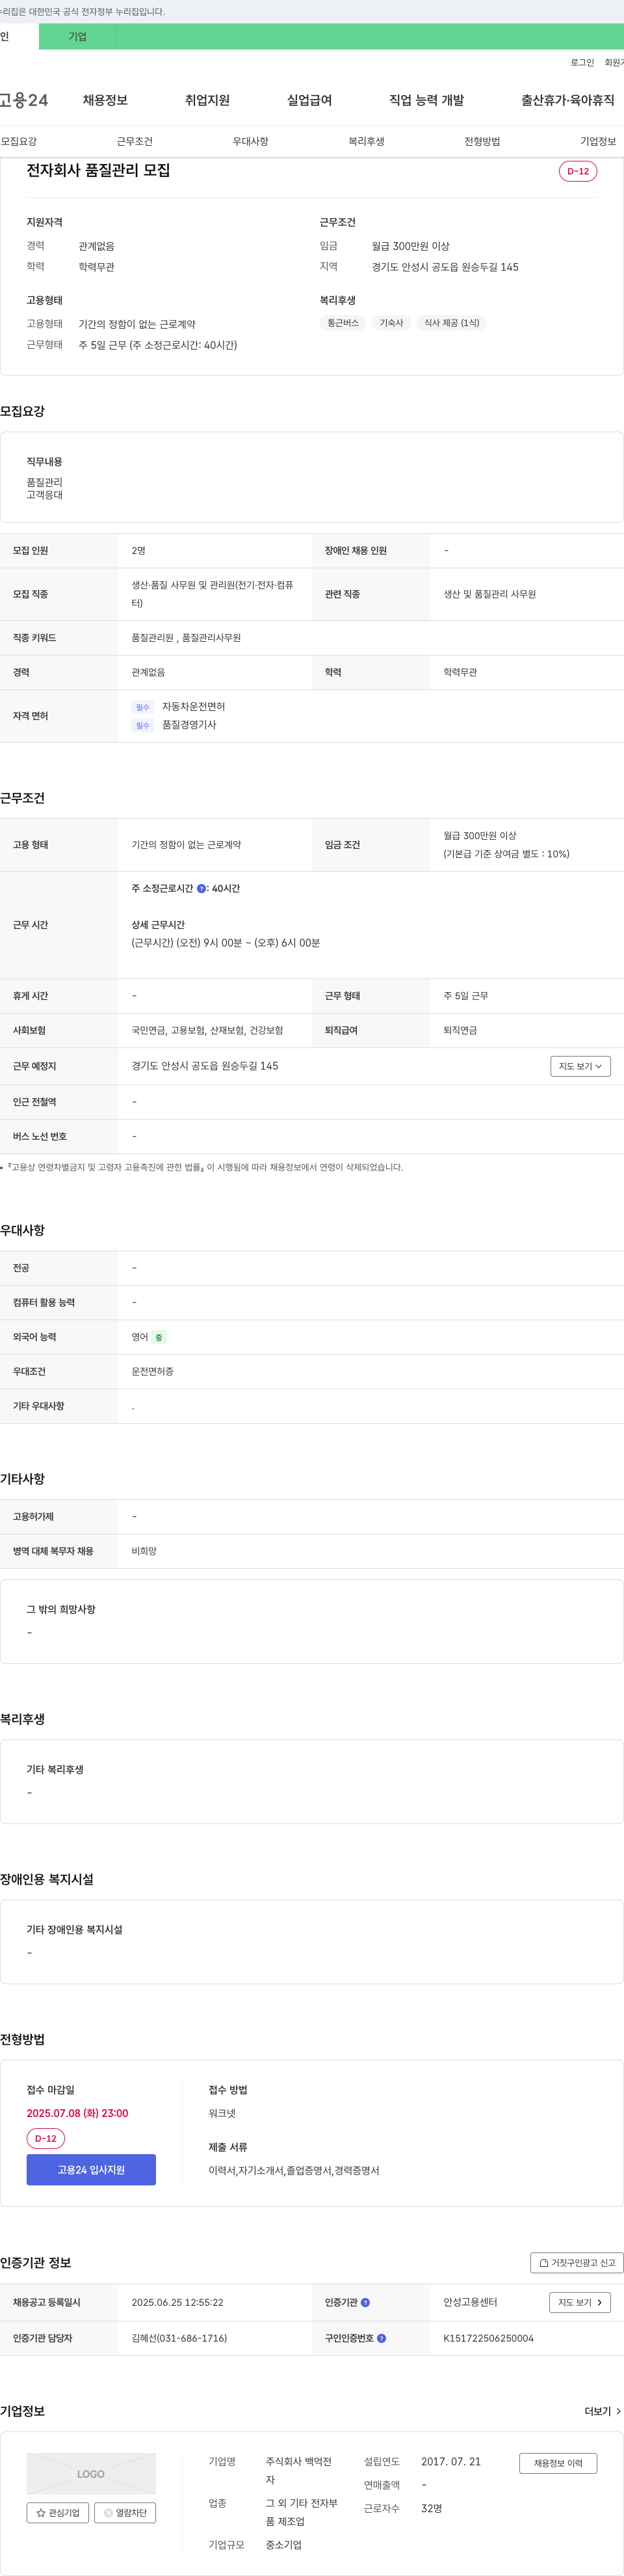Viewport: 624px width, 2576px height.
Task: Click 더보기 in 기업정보 section
Action: coord(603,2411)
